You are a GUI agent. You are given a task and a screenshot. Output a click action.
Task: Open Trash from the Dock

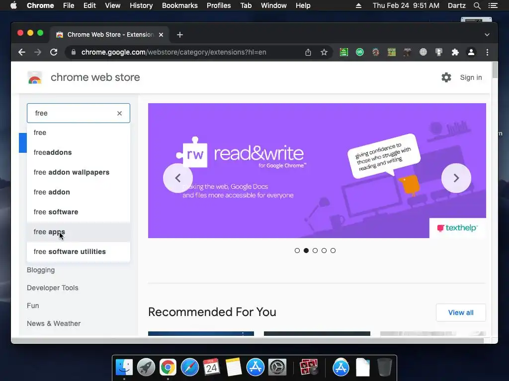[384, 368]
